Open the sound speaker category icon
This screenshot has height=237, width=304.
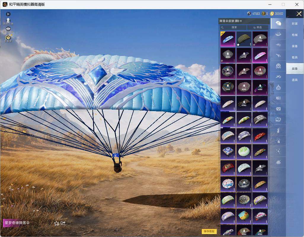pos(278,98)
